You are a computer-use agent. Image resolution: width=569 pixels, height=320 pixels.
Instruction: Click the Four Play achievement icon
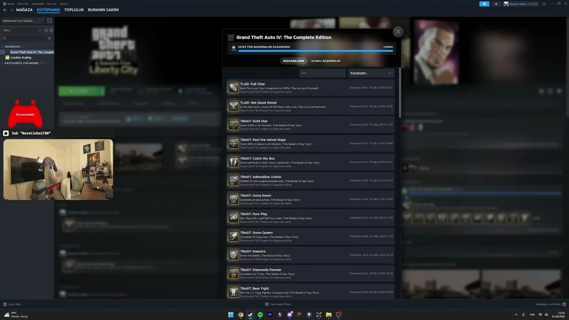[233, 218]
